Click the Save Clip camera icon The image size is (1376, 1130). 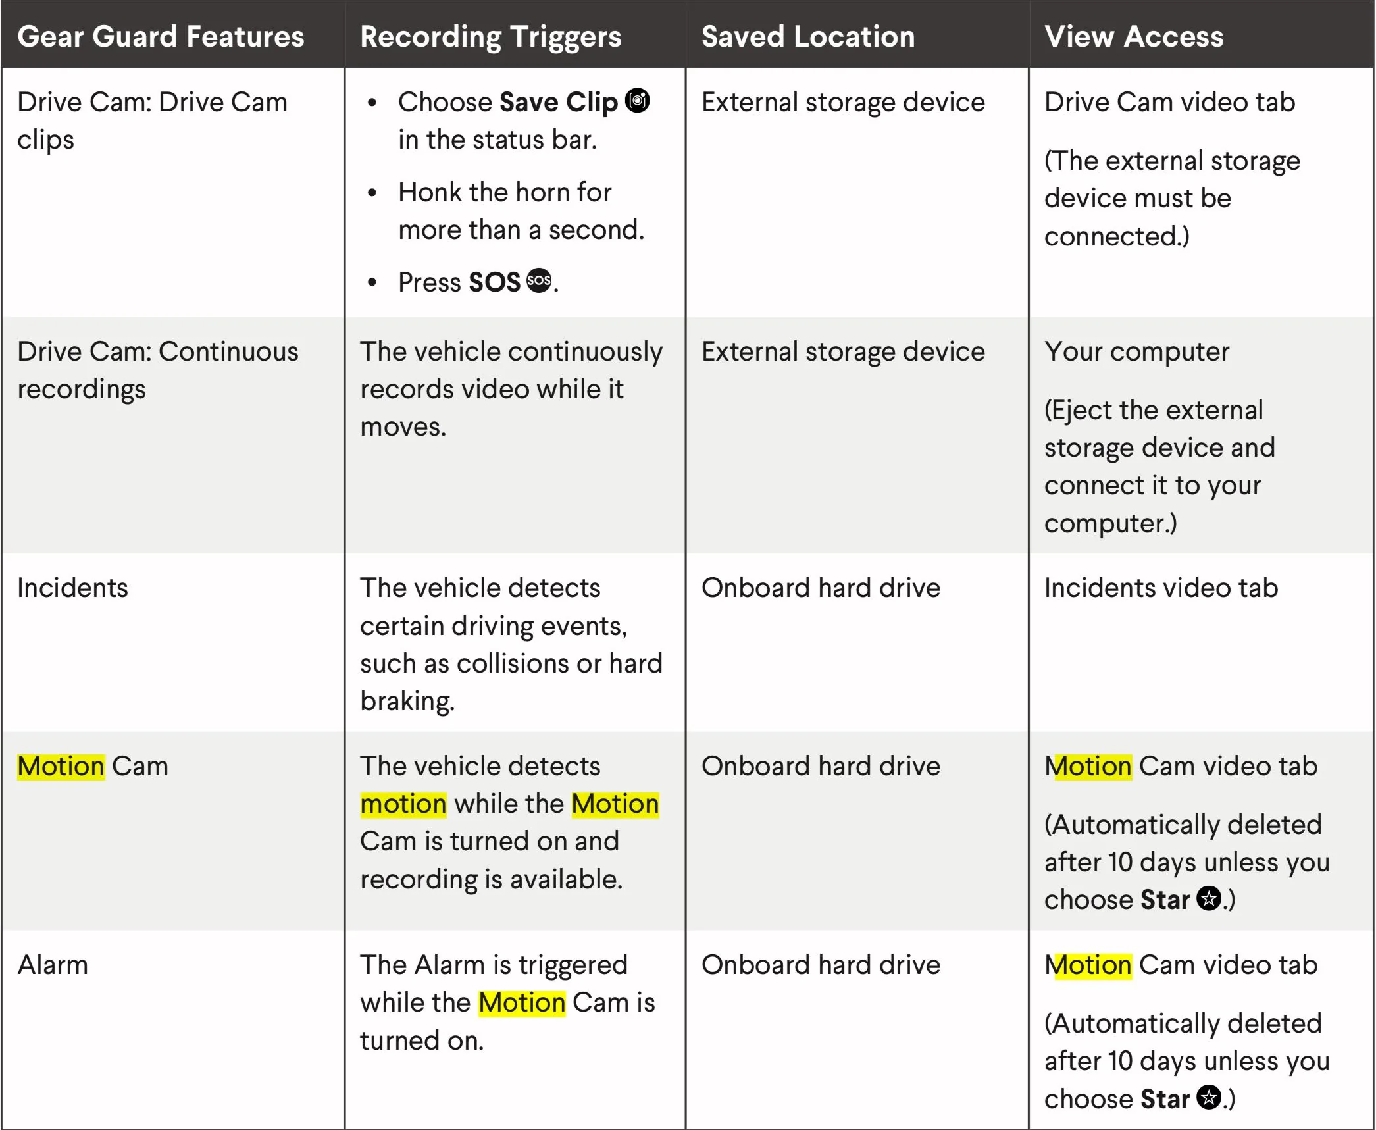pyautogui.click(x=637, y=101)
